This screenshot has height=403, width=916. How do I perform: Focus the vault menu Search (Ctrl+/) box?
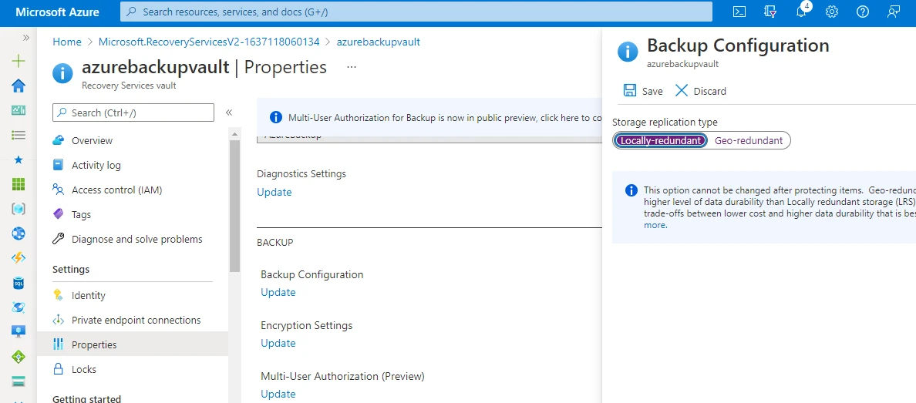coord(133,113)
